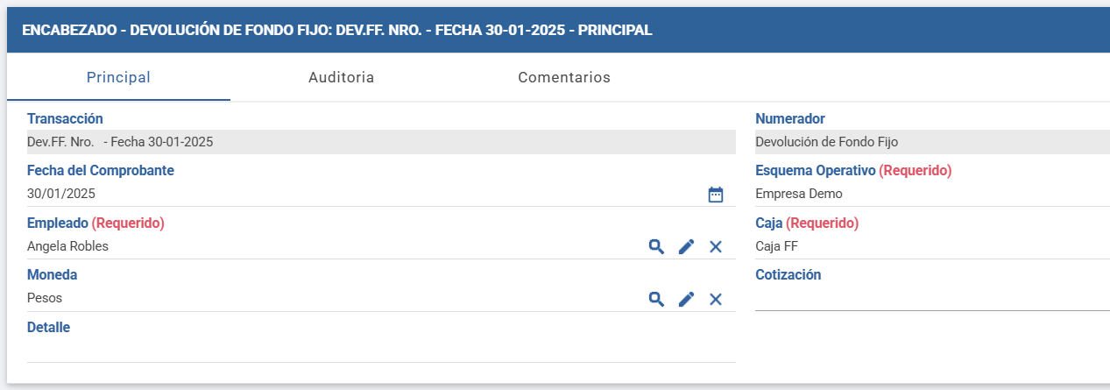1110x390 pixels.
Task: Search currencies using Moneda magnifier icon
Action: pyautogui.click(x=656, y=299)
